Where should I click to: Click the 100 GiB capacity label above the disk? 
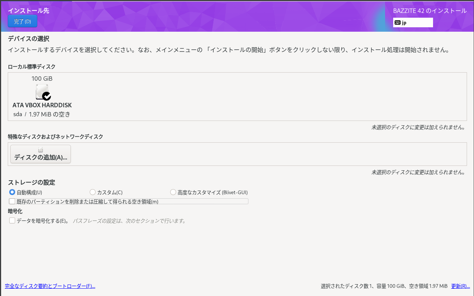[x=42, y=78]
